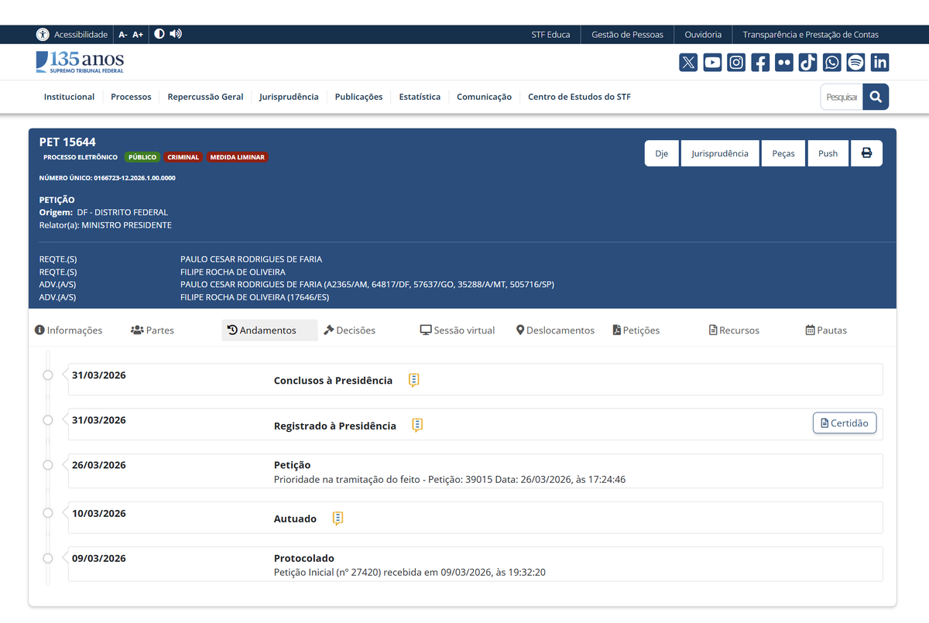The width and height of the screenshot is (929, 623).
Task: Decrease font size with A- button
Action: (123, 35)
